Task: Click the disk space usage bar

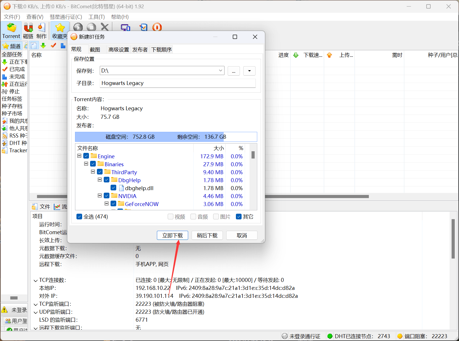Action: tap(166, 137)
